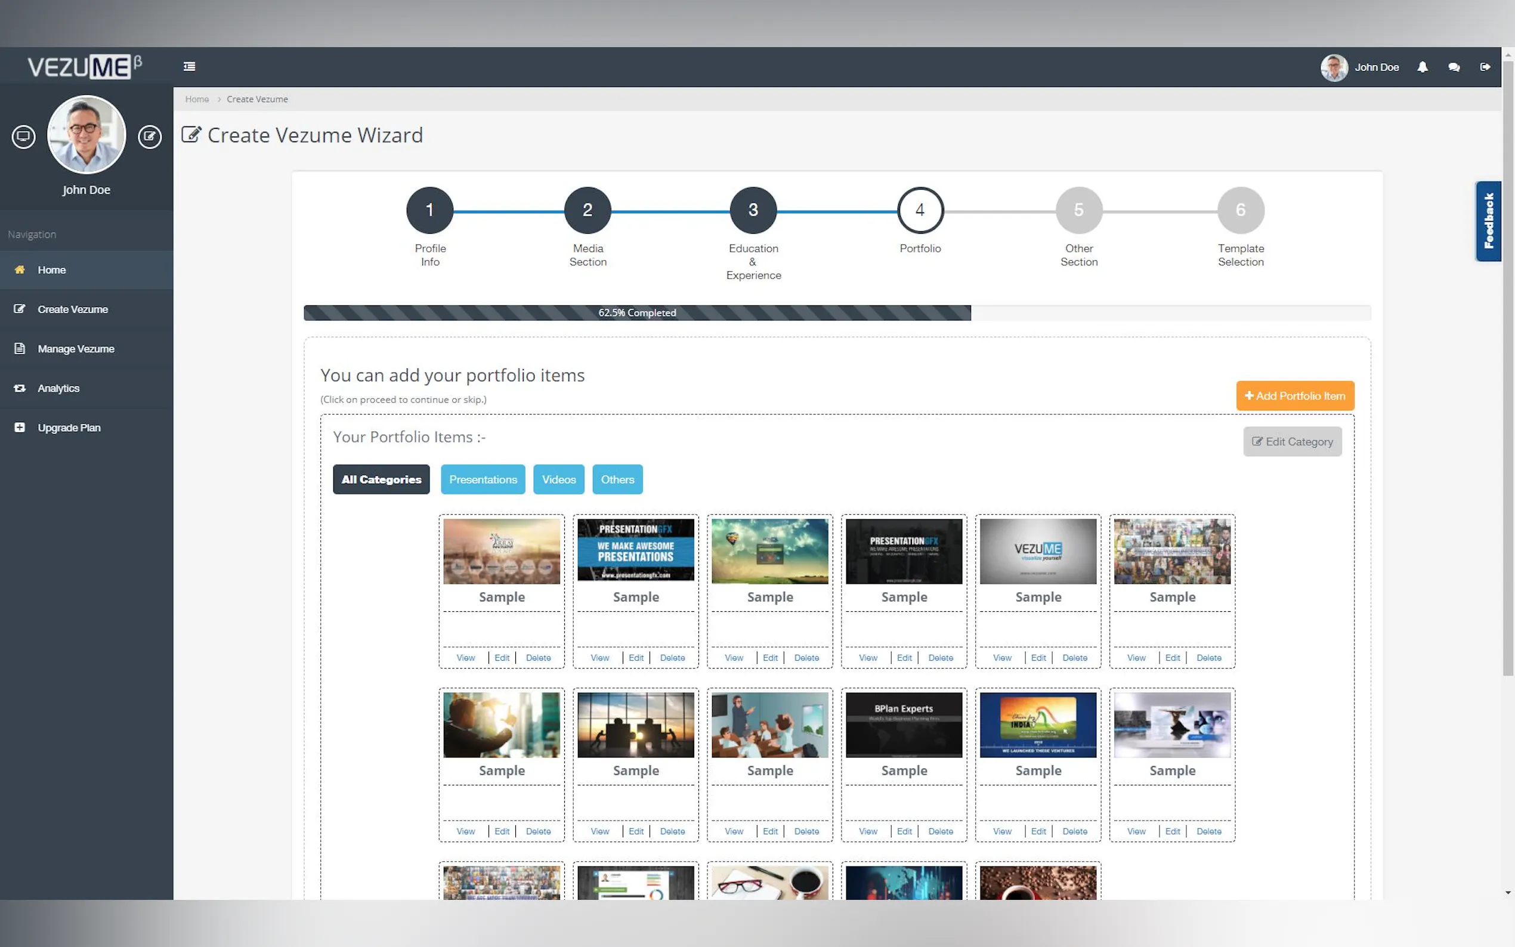Open the cartoon classroom sample thumbnail
The height and width of the screenshot is (947, 1515).
click(769, 724)
